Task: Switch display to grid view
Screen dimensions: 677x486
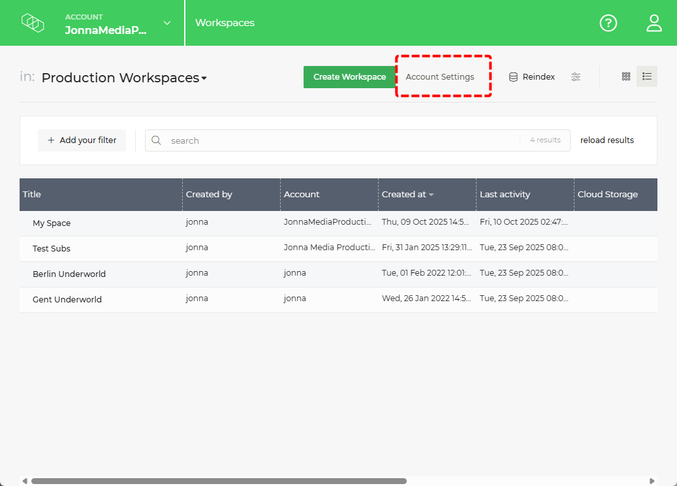Action: (625, 76)
